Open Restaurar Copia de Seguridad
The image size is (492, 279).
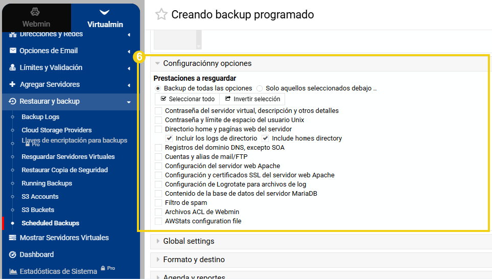click(65, 170)
